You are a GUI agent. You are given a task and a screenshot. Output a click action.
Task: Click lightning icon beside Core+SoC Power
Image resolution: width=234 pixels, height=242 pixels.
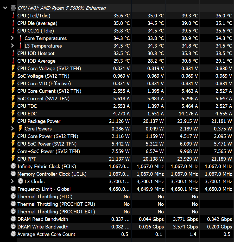tap(13, 151)
